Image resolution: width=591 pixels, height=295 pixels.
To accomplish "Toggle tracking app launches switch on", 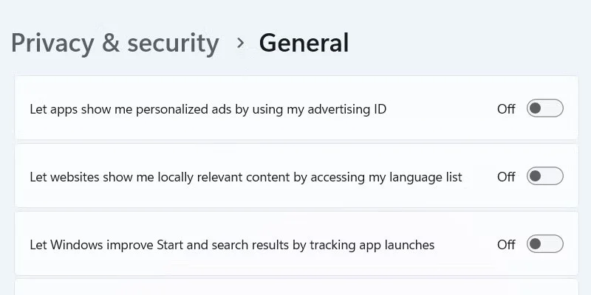I will (544, 244).
